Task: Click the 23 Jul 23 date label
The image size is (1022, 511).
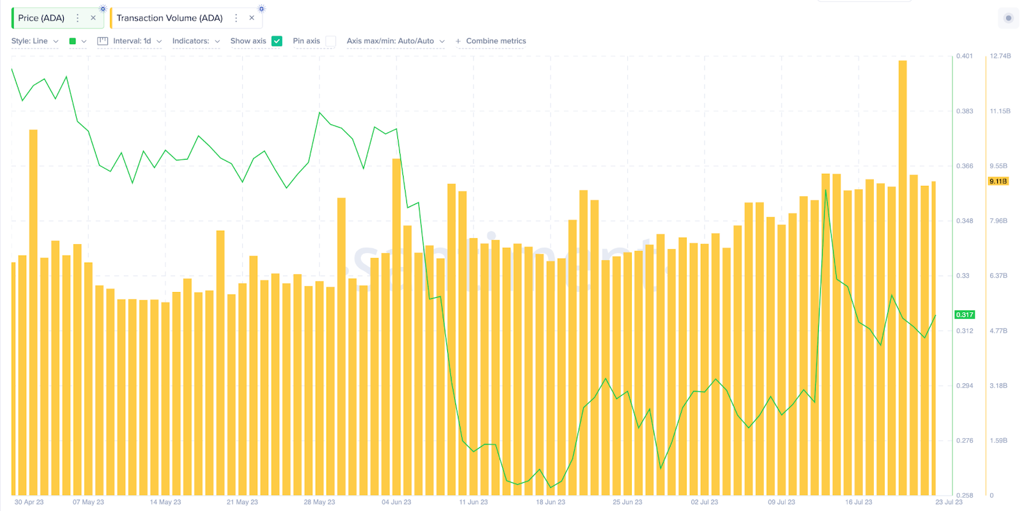Action: tap(949, 502)
